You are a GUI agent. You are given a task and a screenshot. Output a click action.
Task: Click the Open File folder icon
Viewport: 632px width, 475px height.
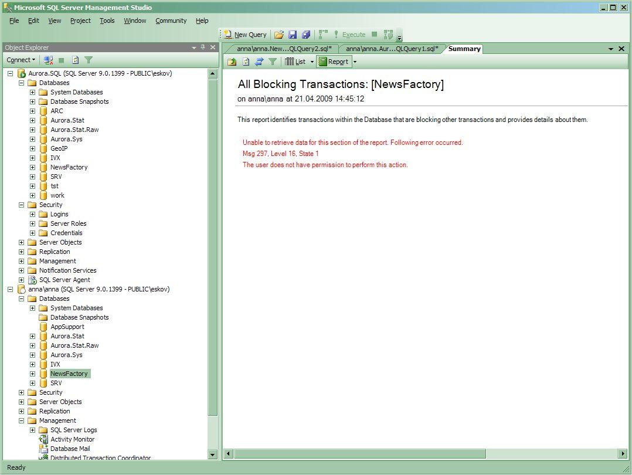coord(279,35)
